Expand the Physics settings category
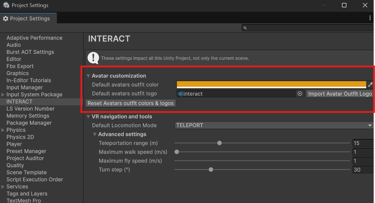The width and height of the screenshot is (375, 203). [3, 130]
